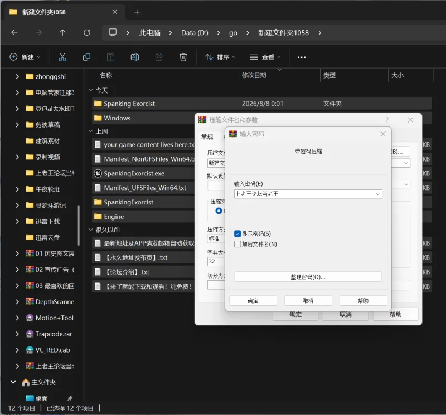446x415 pixels.
Task: Refresh the current folder view
Action: click(x=87, y=32)
